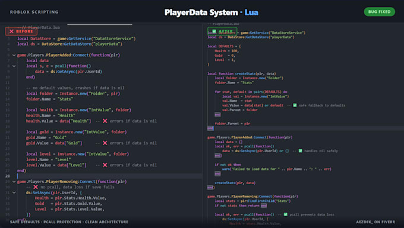404x228 pixels.
Task: Click 'Level = plr.Stats.Level.Value,' line
Action: pos(70,209)
